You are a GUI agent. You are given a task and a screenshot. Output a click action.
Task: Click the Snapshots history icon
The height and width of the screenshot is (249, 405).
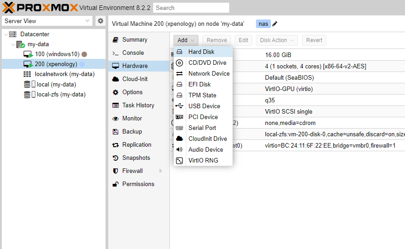[x=116, y=158]
